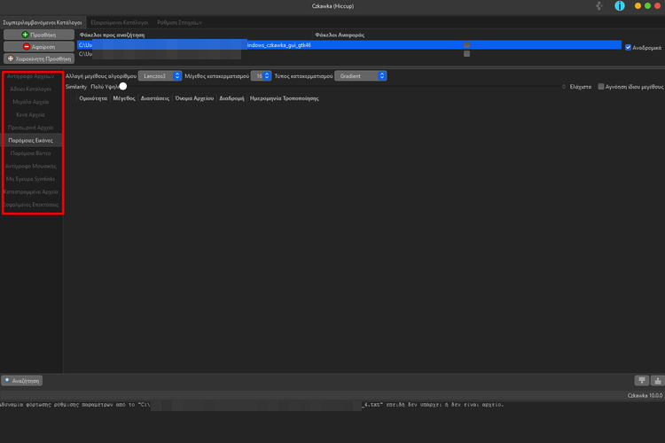This screenshot has height=443, width=665.
Task: Expand the Gradient hash type dropdown
Action: click(x=361, y=76)
